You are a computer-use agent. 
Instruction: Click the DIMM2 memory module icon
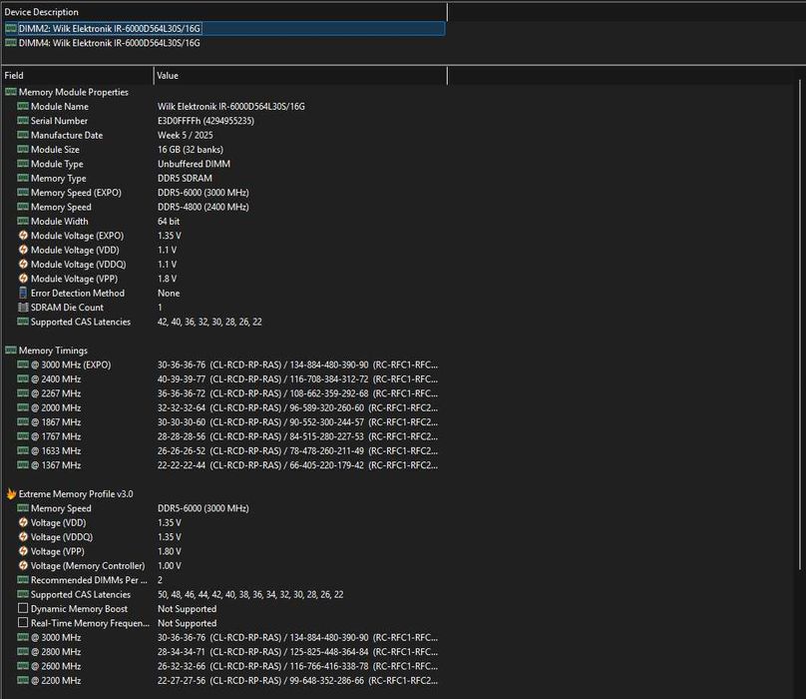(x=10, y=28)
